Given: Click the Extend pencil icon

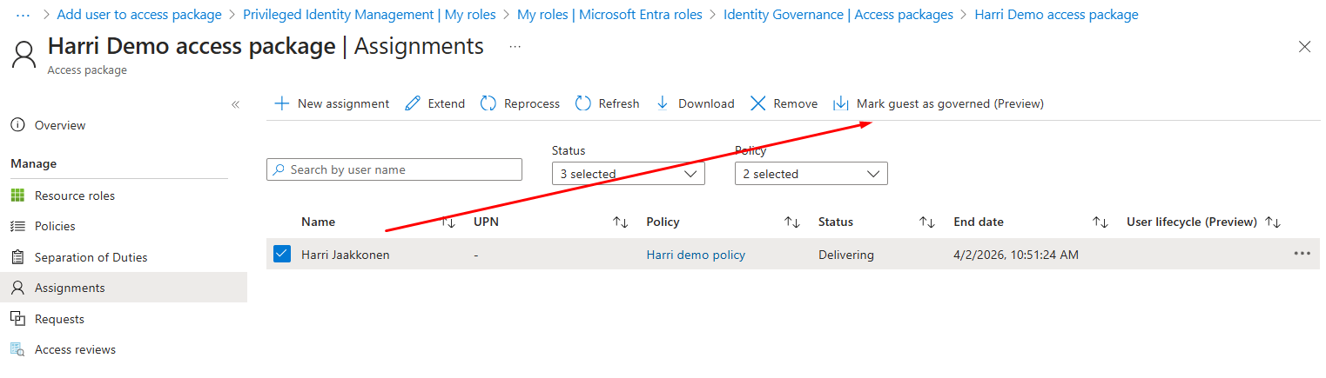Looking at the screenshot, I should (x=413, y=103).
